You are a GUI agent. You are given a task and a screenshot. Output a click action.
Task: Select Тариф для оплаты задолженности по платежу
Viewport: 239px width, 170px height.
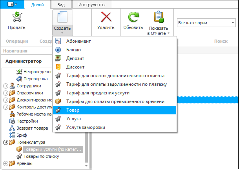click(115, 84)
